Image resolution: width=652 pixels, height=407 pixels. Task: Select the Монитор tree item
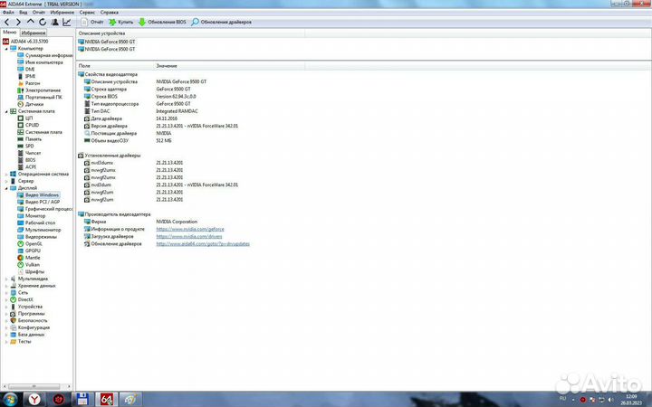pyautogui.click(x=32, y=216)
